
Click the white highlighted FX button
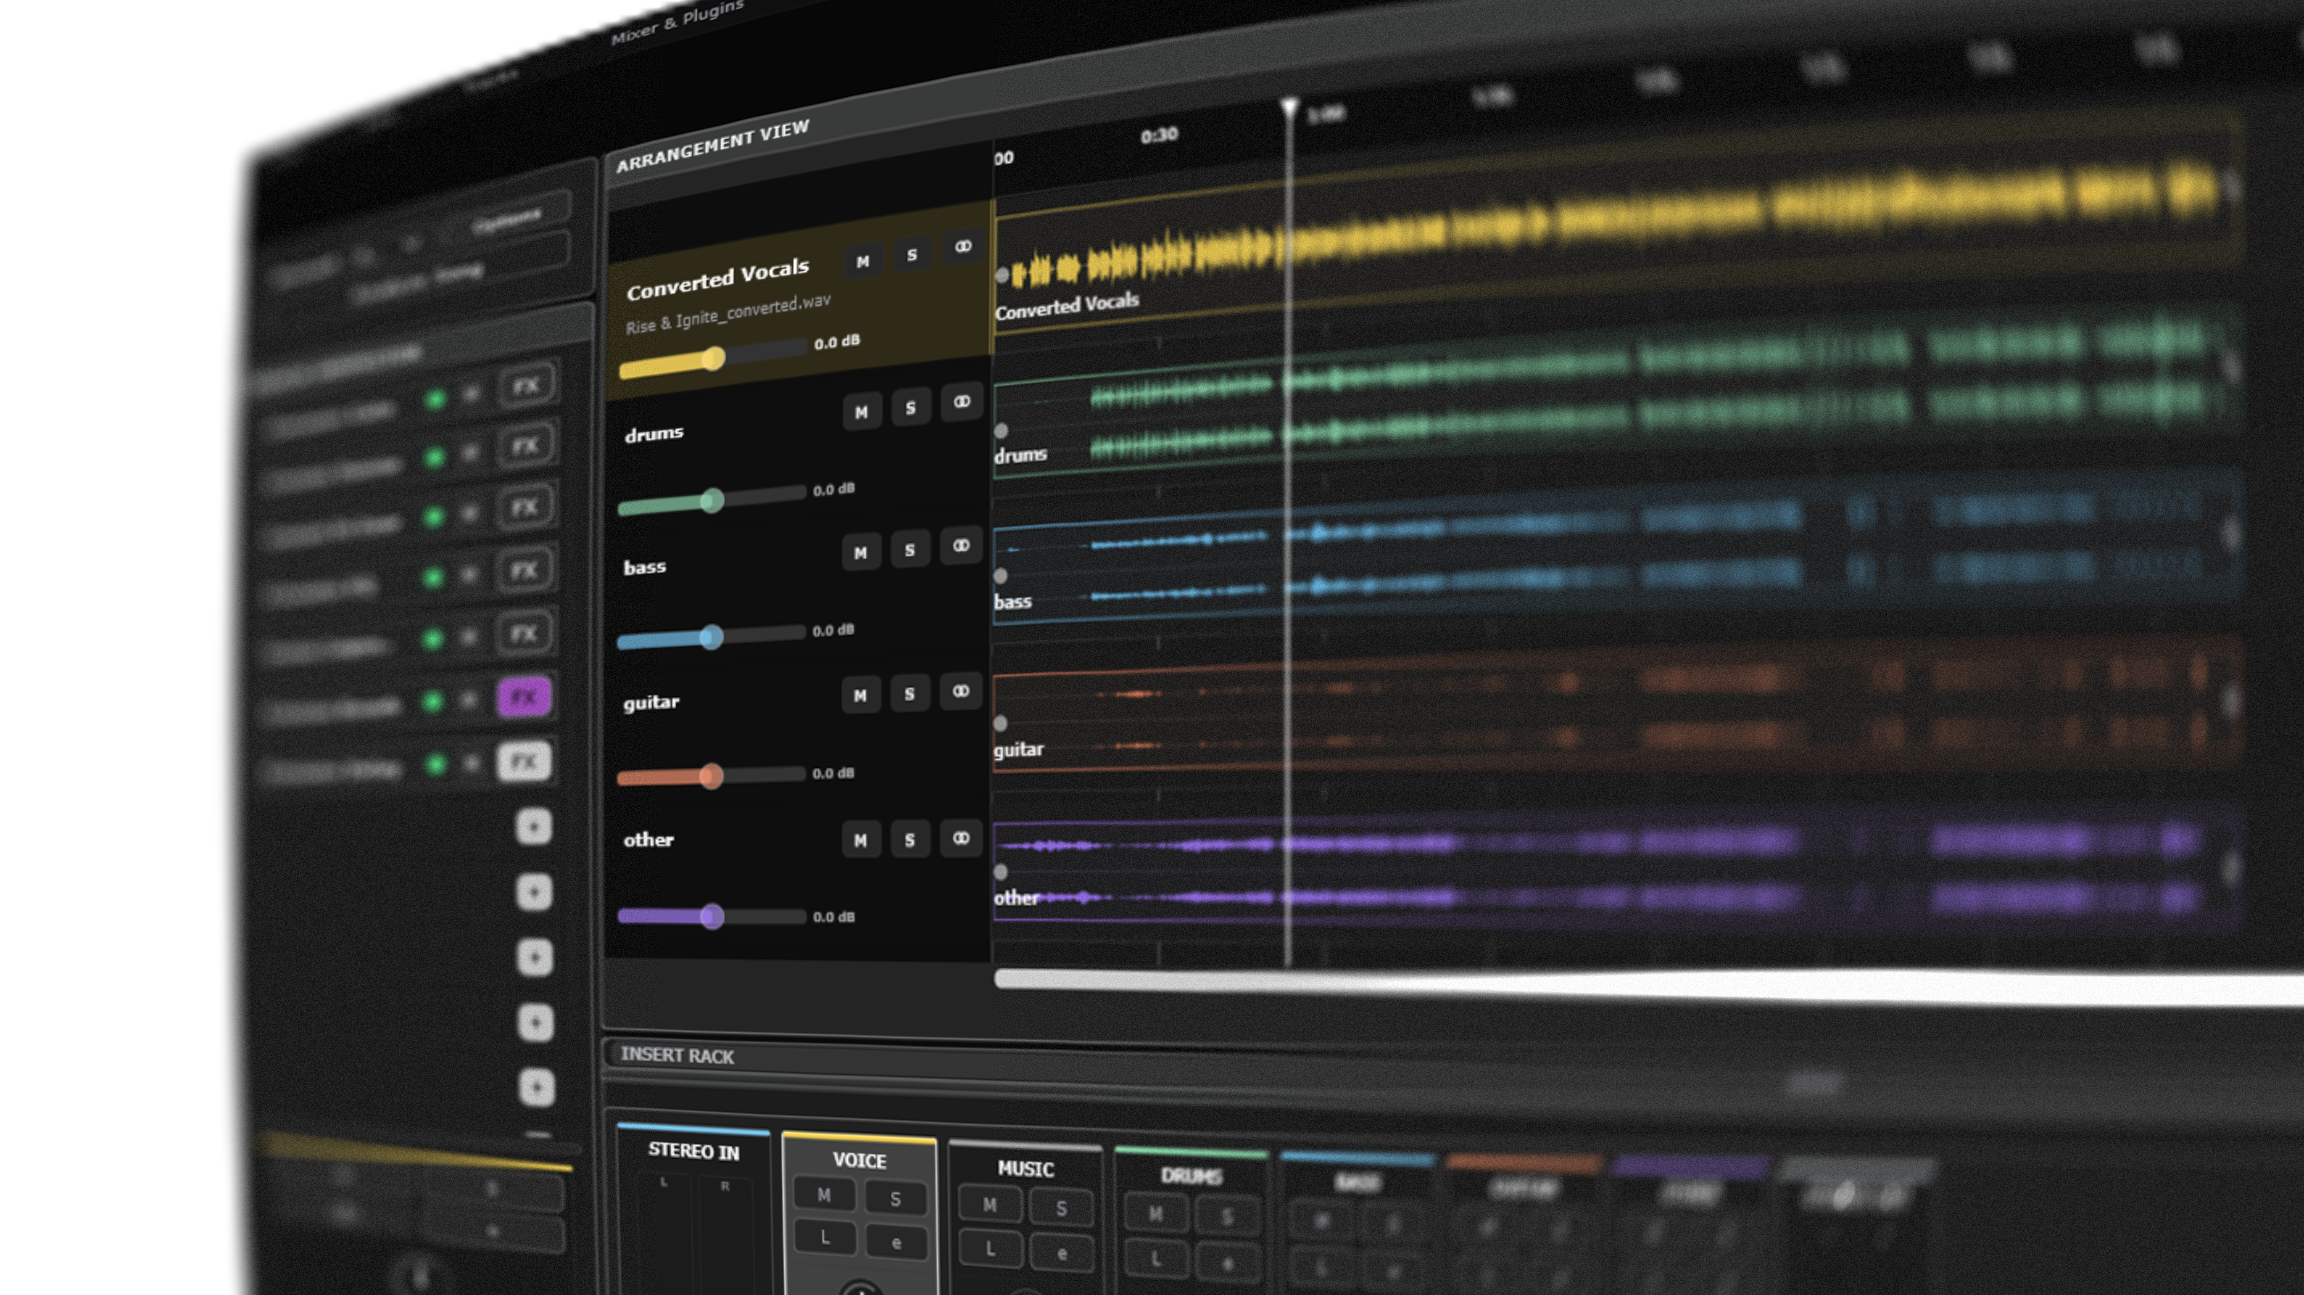point(524,762)
